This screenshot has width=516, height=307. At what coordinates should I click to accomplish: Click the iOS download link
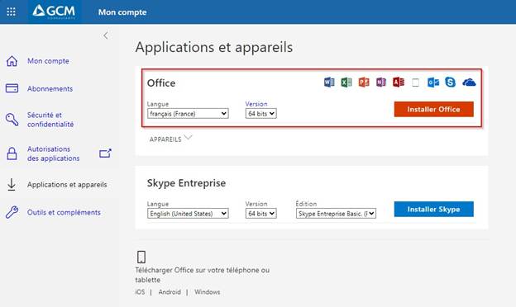click(140, 292)
